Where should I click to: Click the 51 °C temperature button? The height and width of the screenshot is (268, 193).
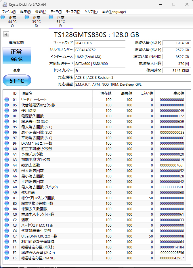(17, 80)
